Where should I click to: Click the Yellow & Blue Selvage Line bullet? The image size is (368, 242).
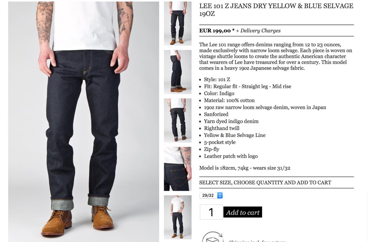tap(235, 135)
